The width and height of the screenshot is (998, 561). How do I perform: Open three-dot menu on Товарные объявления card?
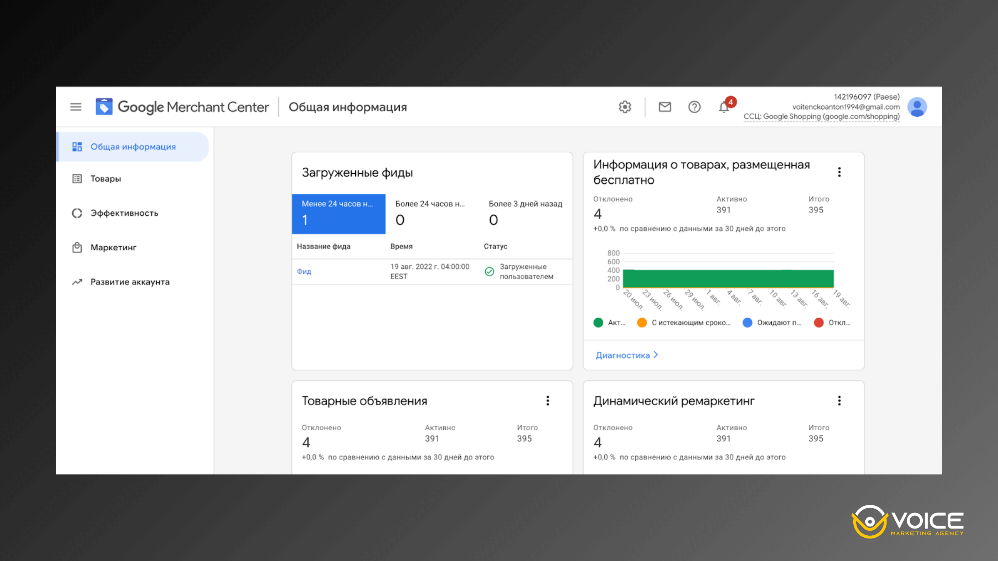click(x=548, y=400)
